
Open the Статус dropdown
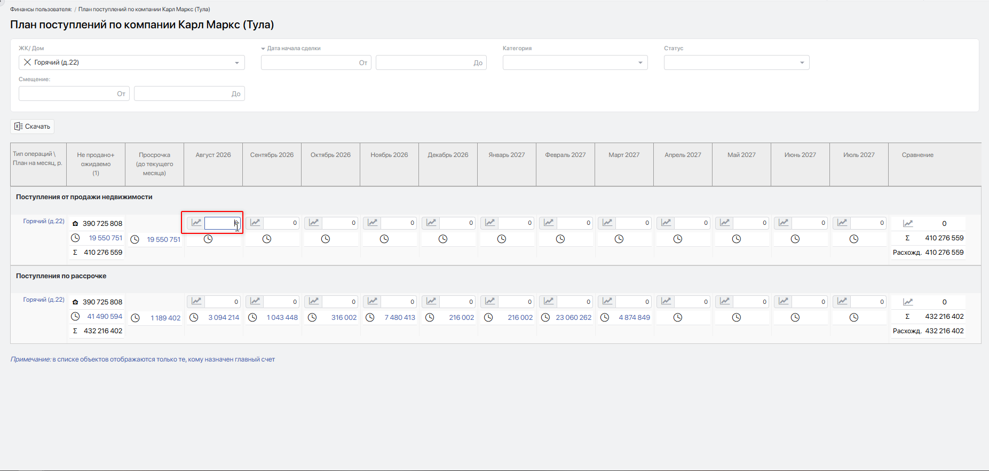click(737, 62)
